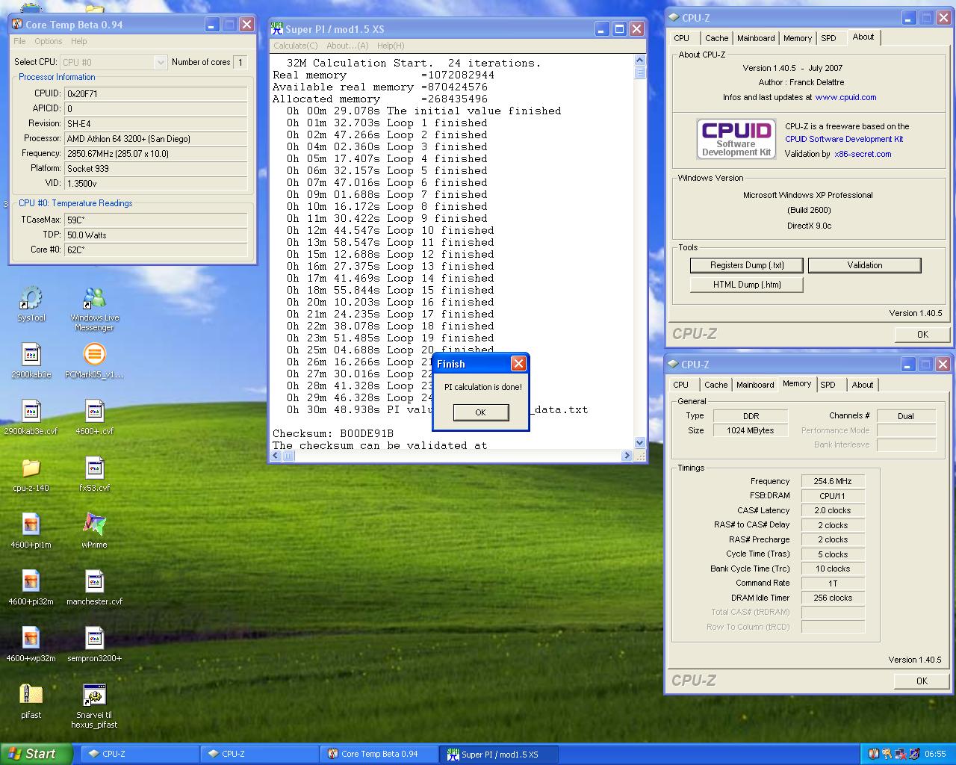This screenshot has width=956, height=765.
Task: Switch to Cache tab in top CPU-Z
Action: point(716,38)
